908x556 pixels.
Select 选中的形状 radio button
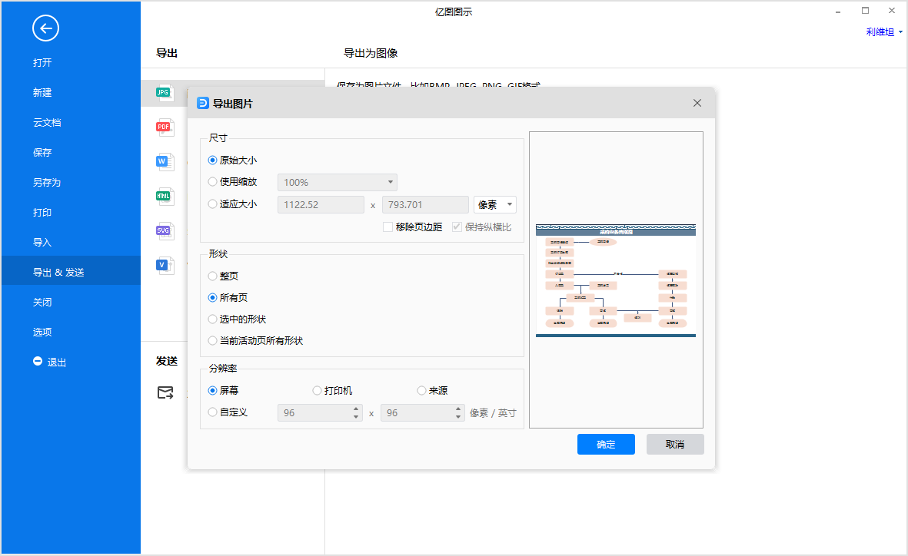(x=212, y=319)
